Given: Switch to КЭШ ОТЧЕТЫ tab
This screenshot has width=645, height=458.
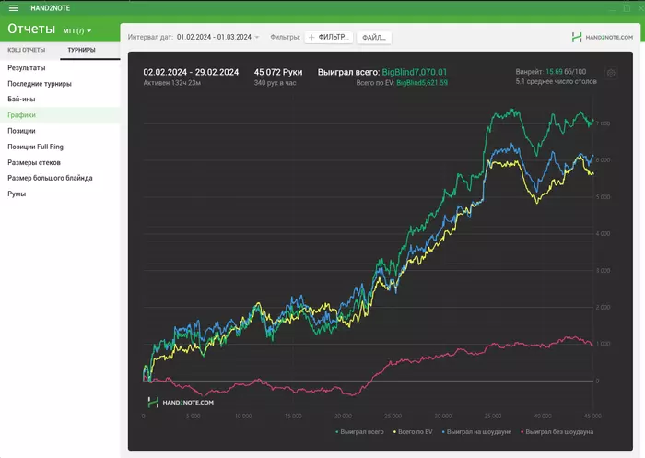Looking at the screenshot, I should click(x=27, y=50).
